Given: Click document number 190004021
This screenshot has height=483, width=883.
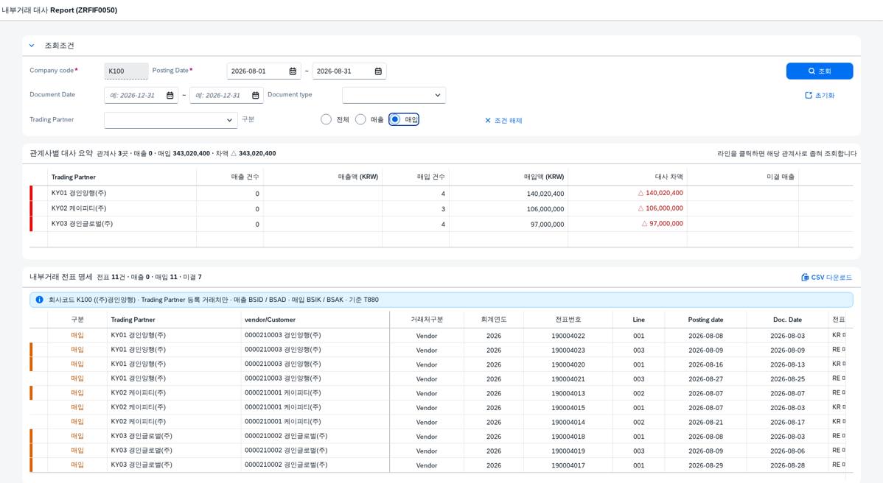Looking at the screenshot, I should click(x=568, y=379).
